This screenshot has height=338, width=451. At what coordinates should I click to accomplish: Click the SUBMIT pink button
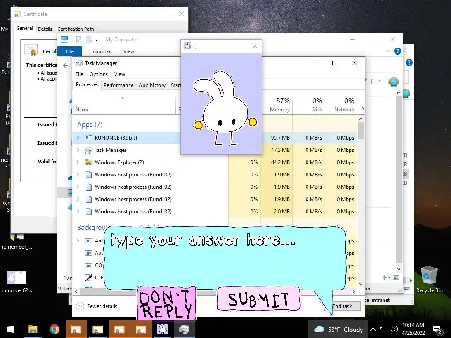[x=258, y=299]
